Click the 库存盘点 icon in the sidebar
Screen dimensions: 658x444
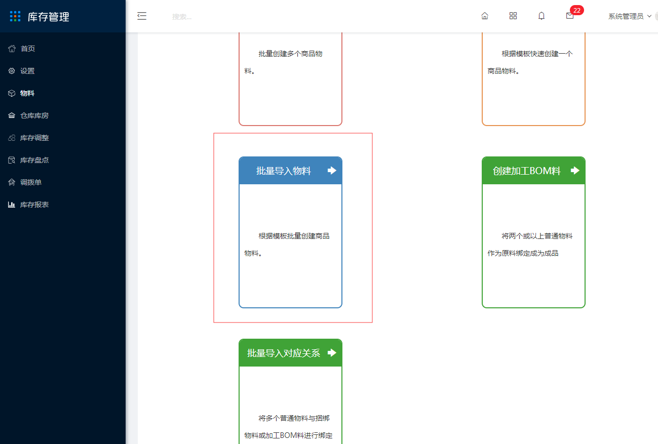click(12, 160)
